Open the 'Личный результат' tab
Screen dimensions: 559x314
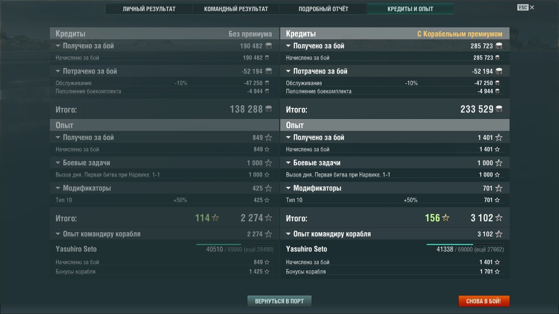pos(149,9)
